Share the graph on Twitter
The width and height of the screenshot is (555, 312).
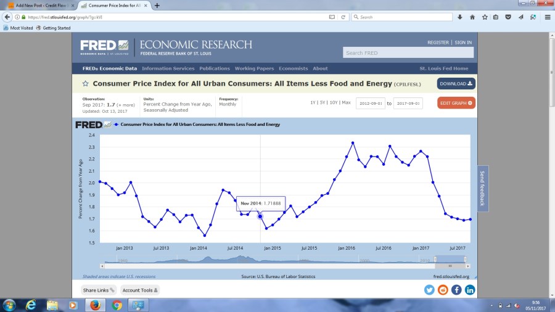click(x=429, y=290)
